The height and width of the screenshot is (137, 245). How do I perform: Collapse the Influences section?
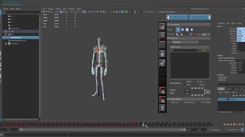click(168, 38)
